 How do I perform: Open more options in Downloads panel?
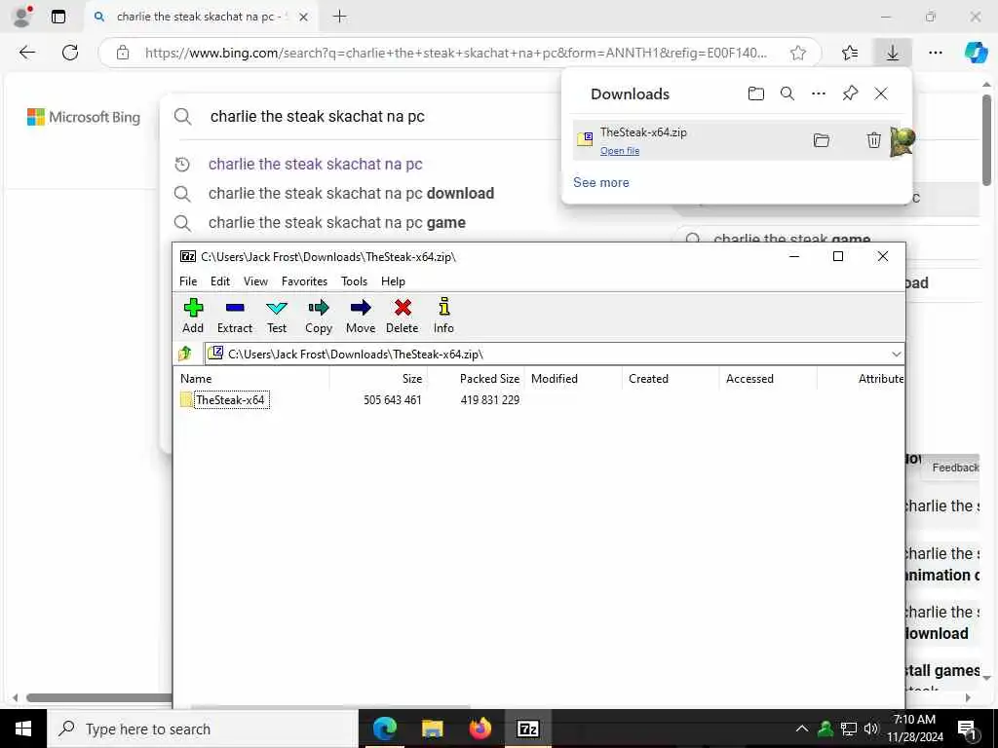pos(819,93)
